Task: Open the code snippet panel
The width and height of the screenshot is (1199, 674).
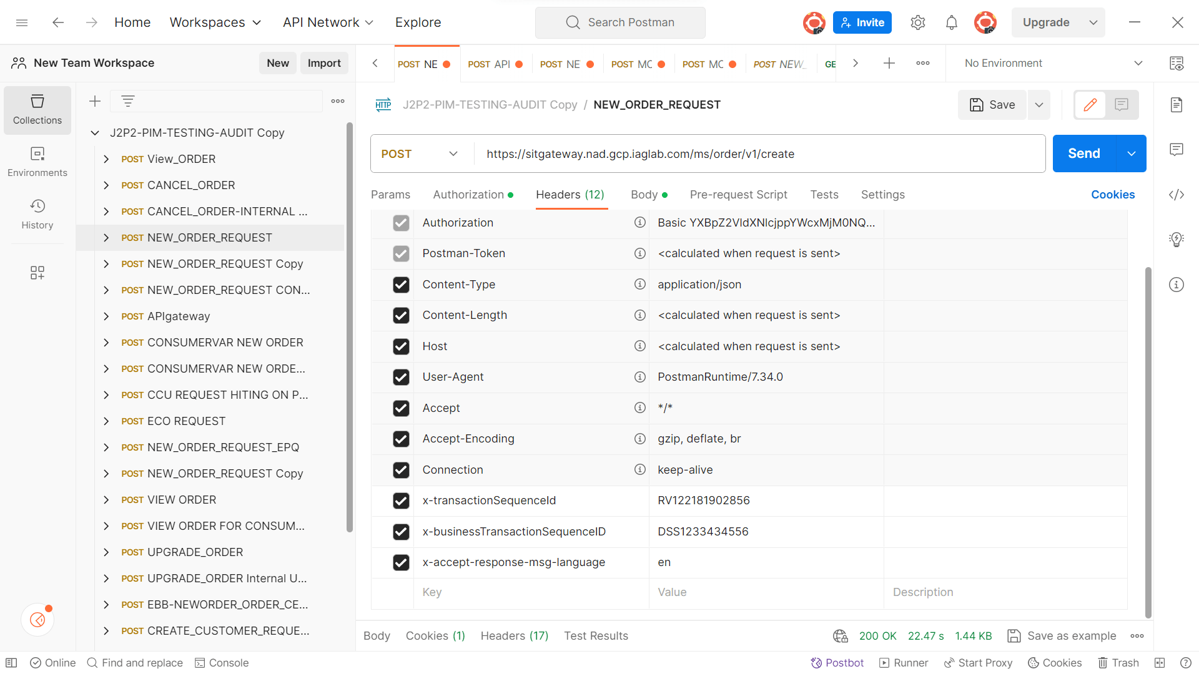Action: (x=1177, y=195)
